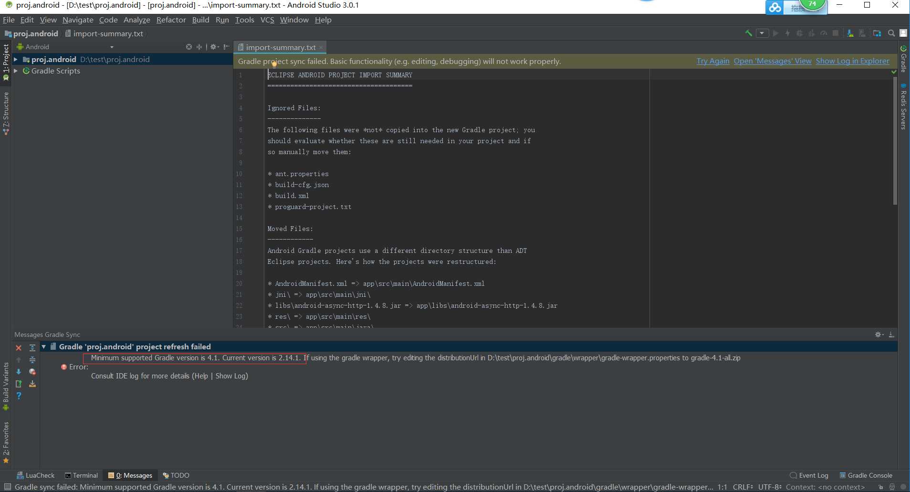Click the import-summary.txt breadcrumb in navigation bar
This screenshot has width=910, height=492.
coord(105,33)
